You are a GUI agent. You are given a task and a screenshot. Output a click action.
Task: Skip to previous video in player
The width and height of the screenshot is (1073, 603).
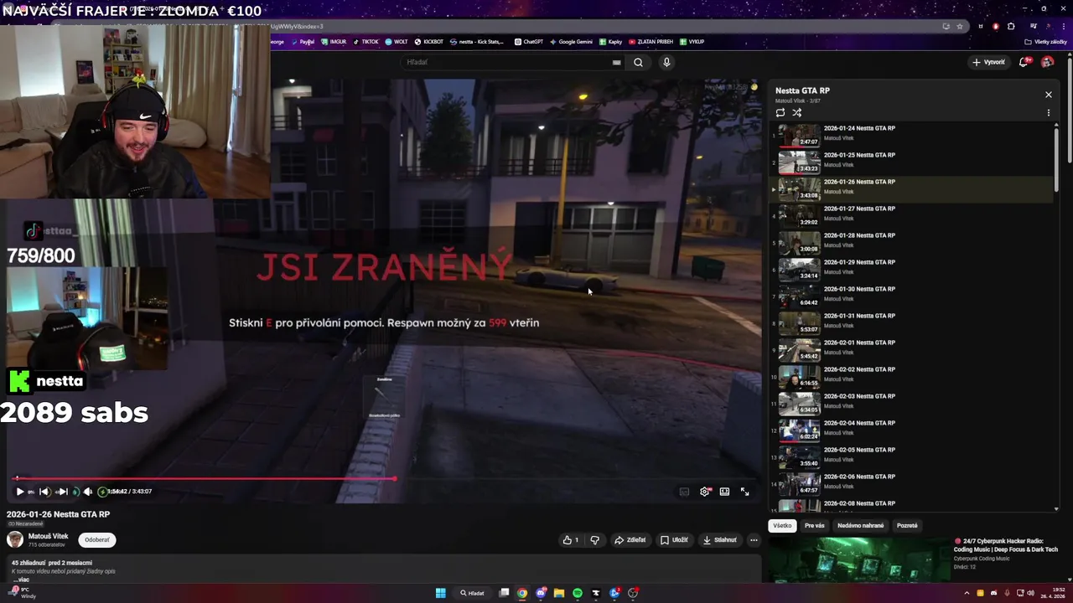(x=45, y=492)
